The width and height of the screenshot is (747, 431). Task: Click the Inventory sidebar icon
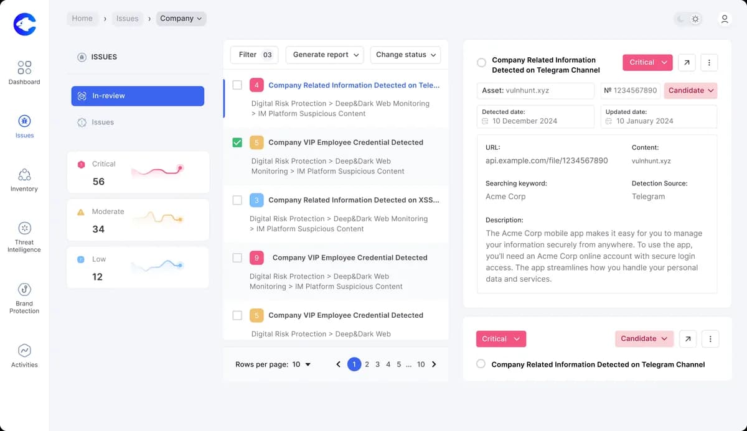(x=24, y=174)
